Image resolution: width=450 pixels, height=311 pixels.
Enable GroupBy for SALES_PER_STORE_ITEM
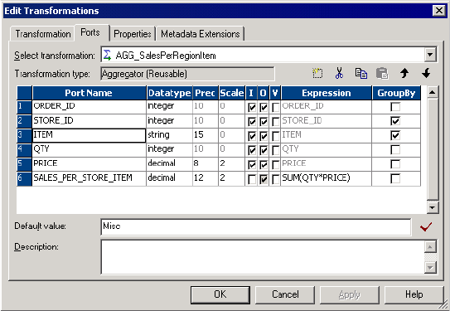point(395,178)
